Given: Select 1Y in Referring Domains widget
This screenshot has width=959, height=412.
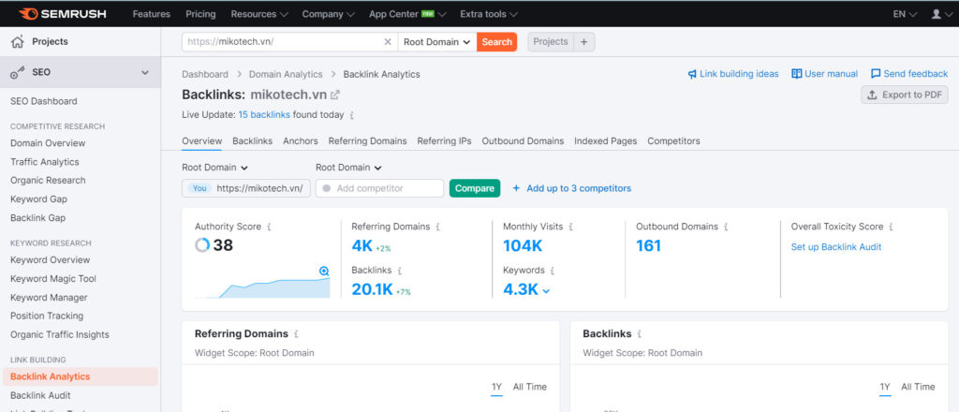Looking at the screenshot, I should tap(496, 387).
